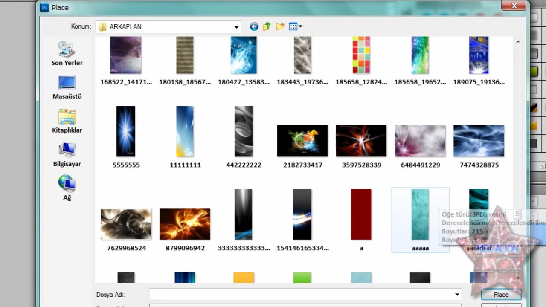Open Bilgisayar in the places bar
The image size is (546, 307).
67,155
